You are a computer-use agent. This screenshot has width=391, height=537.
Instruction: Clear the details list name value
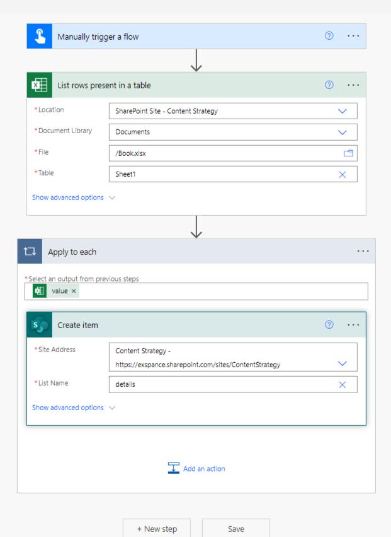342,384
